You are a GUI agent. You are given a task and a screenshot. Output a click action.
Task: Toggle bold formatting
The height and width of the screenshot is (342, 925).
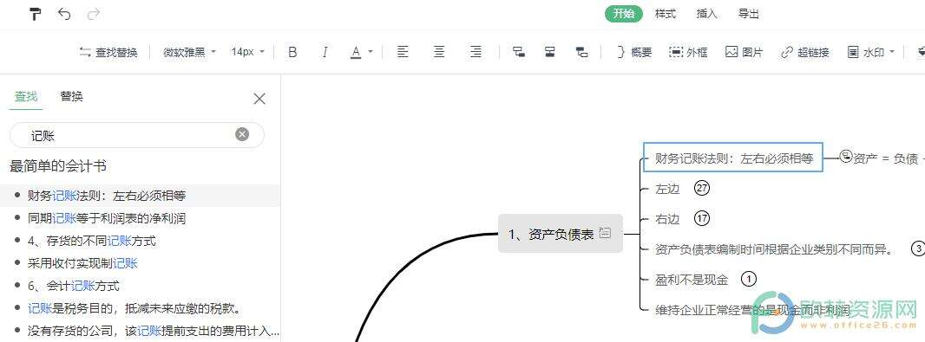292,53
